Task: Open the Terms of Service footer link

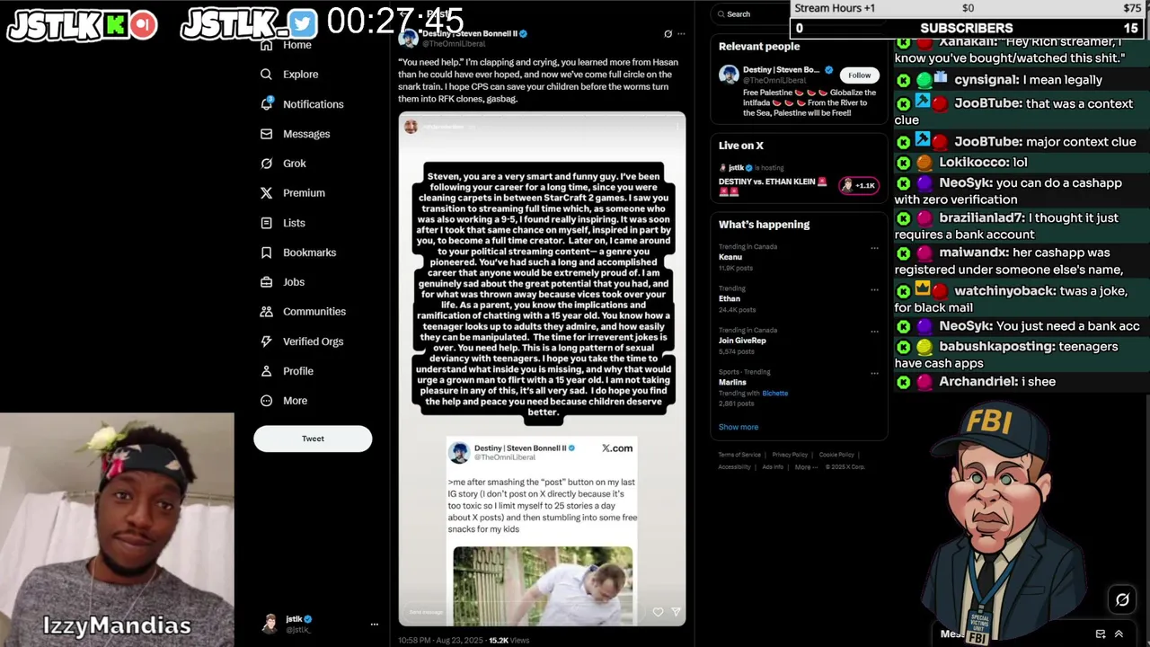Action: pos(739,455)
